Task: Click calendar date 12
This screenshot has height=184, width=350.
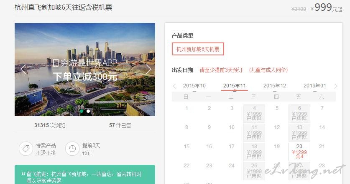Action: [x=277, y=127]
